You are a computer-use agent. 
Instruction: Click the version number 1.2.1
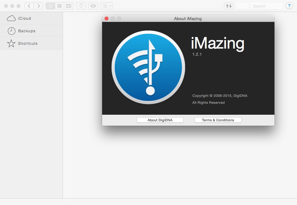(197, 54)
